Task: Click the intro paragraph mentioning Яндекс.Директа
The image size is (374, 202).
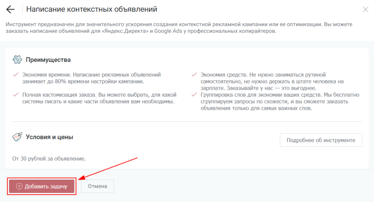Action: [x=179, y=28]
